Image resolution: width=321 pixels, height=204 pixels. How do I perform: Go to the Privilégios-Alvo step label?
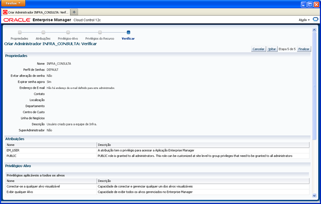(x=68, y=38)
